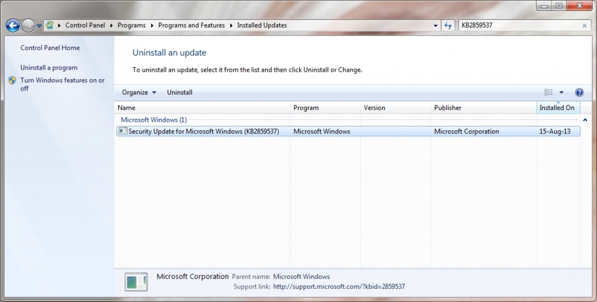Refresh the Installed Updates view
This screenshot has height=302, width=597.
448,26
